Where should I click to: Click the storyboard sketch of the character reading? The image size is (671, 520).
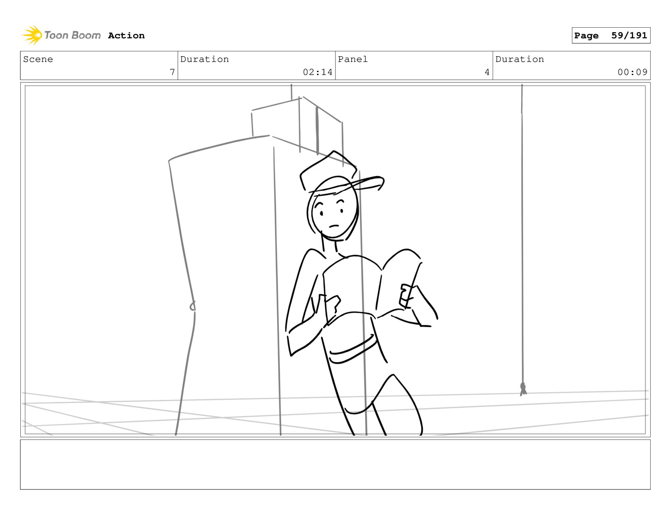(x=362, y=293)
